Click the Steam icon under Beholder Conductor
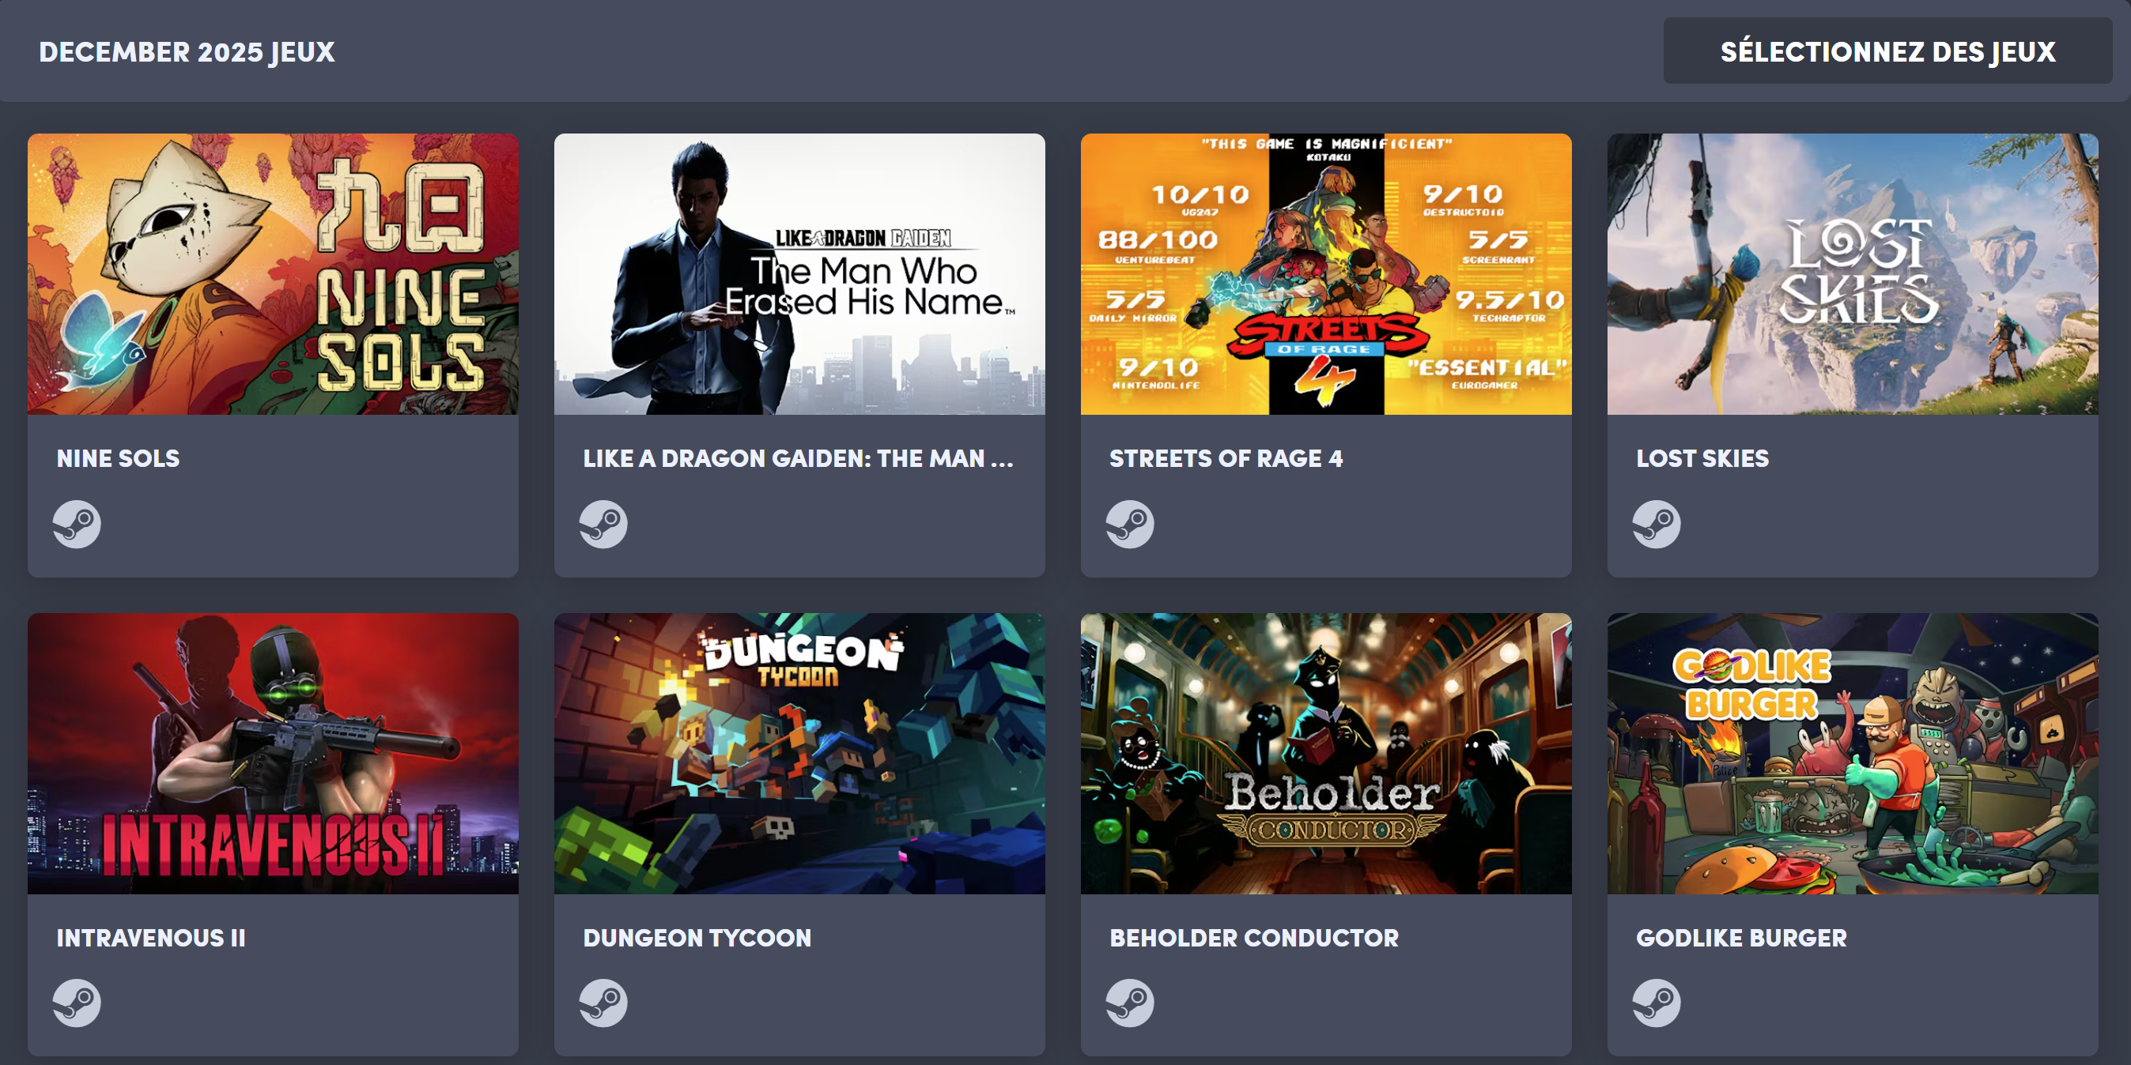Screen dimensions: 2131x1065 pos(1130,1003)
